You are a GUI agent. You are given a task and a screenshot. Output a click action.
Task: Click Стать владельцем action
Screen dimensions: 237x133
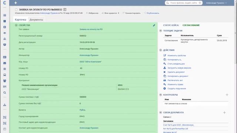[176, 64]
